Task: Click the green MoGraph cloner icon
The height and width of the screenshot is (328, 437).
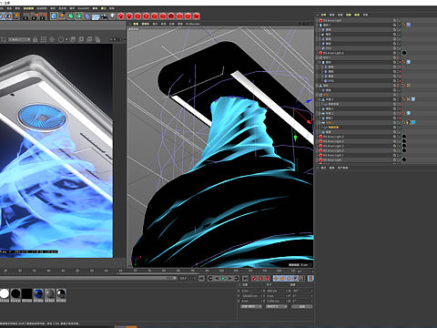Action: click(x=79, y=15)
